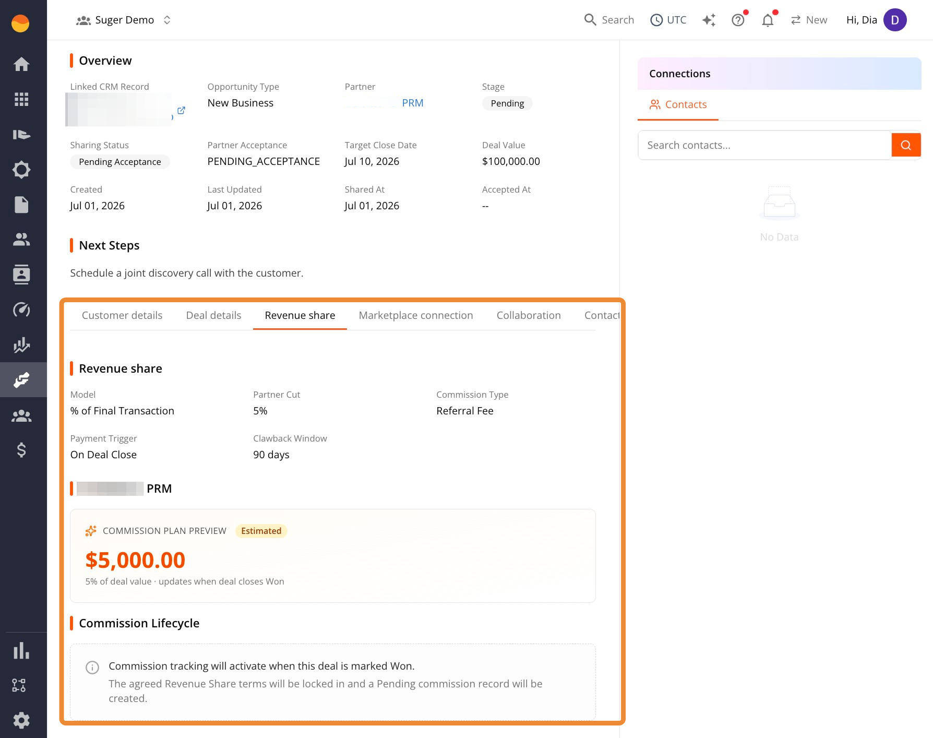Click the sparkle AI assistant icon
Screen dimensions: 933x738
point(709,20)
